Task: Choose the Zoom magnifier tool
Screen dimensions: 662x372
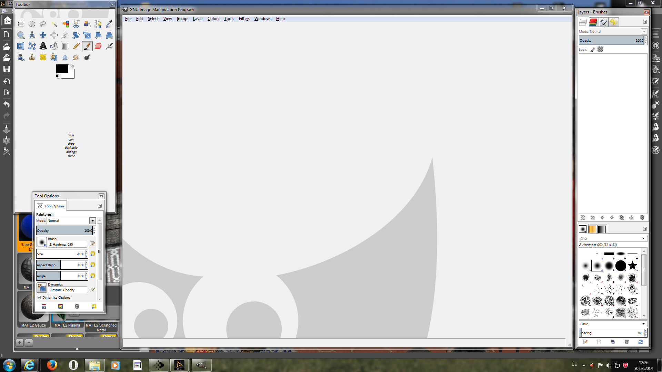Action: 21,35
